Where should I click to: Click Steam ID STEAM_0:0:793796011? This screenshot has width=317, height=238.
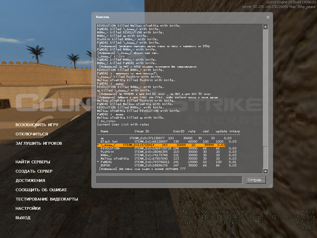pyautogui.click(x=152, y=162)
